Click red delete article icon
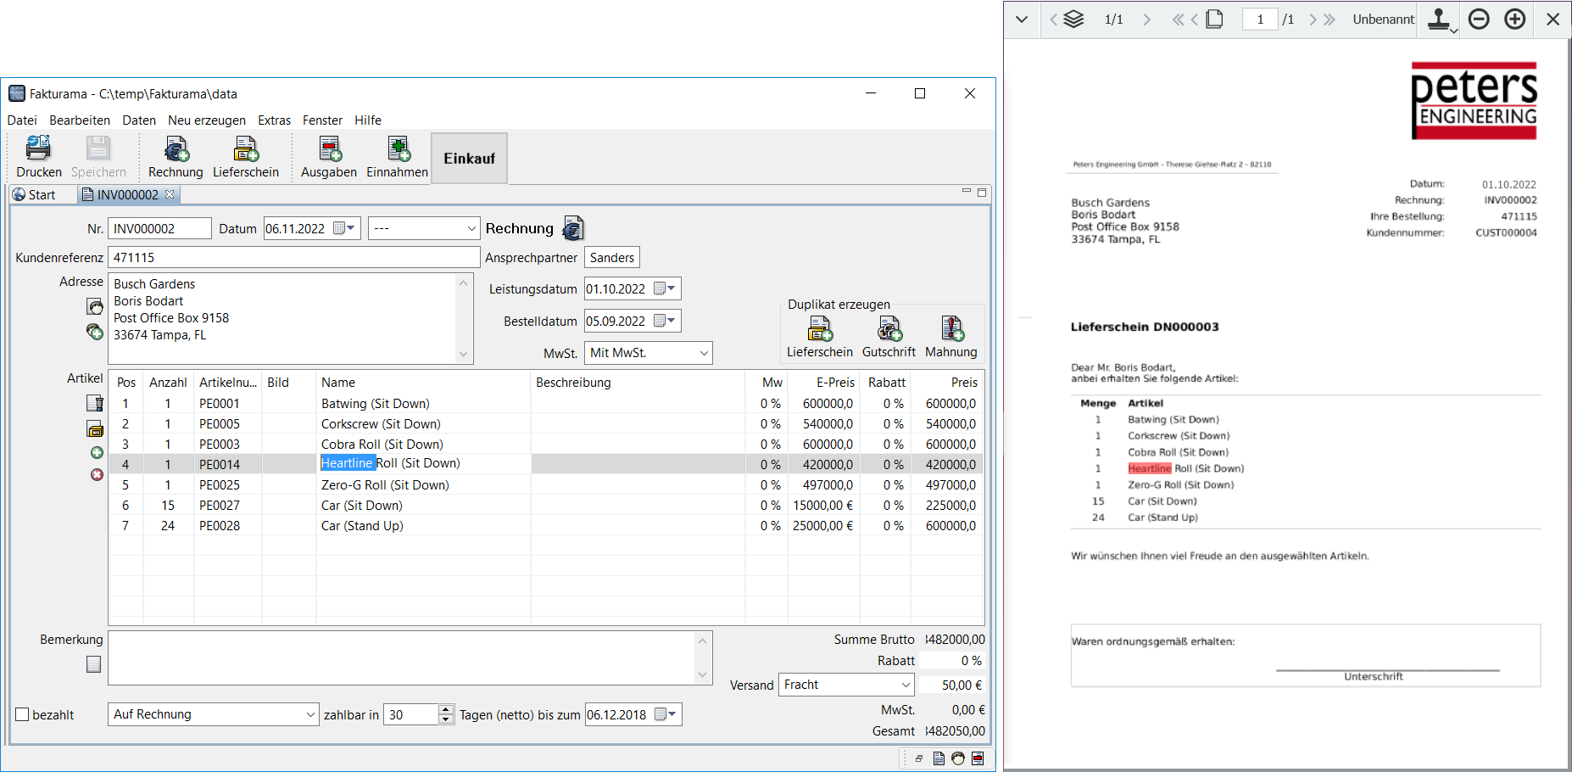The width and height of the screenshot is (1572, 772). [x=97, y=474]
